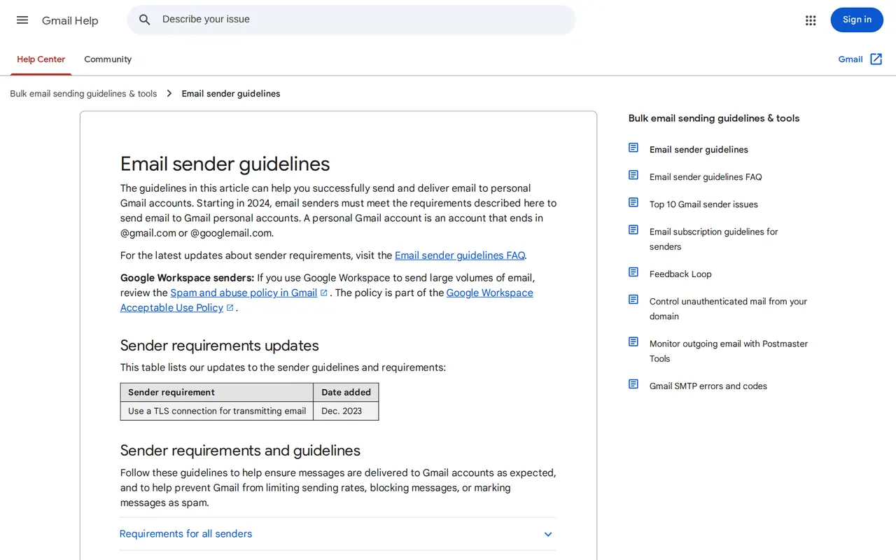Image resolution: width=896 pixels, height=560 pixels.
Task: Click the Sign in button
Action: point(857,20)
